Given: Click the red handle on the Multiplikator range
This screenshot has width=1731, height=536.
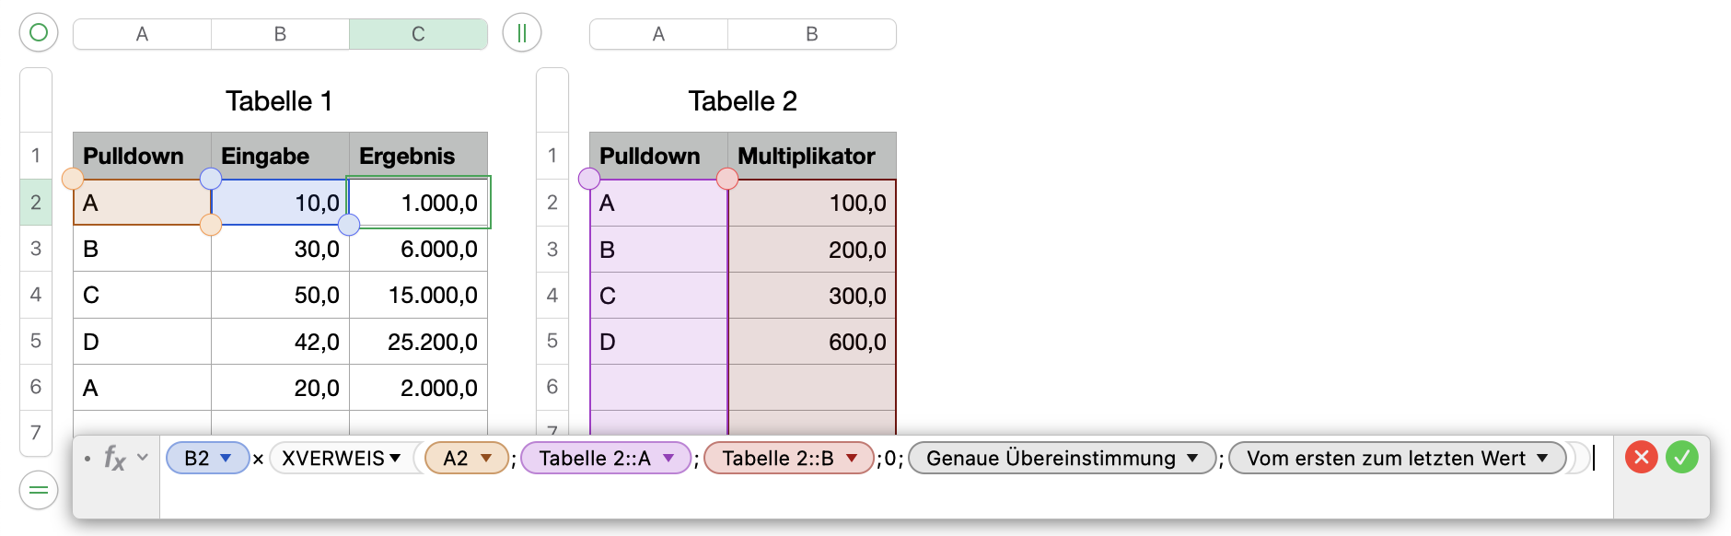Looking at the screenshot, I should [727, 179].
